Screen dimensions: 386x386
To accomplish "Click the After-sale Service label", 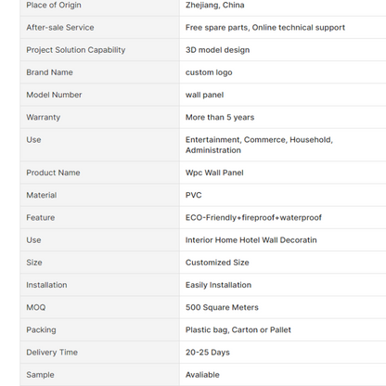I will 60,27.
